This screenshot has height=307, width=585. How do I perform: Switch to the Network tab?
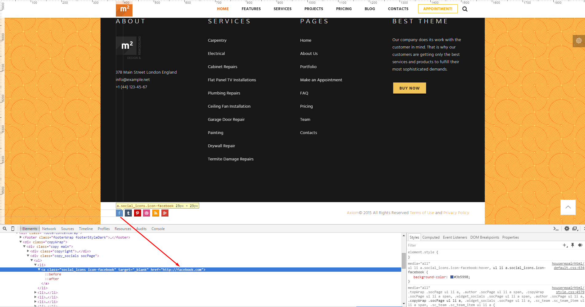coord(49,229)
